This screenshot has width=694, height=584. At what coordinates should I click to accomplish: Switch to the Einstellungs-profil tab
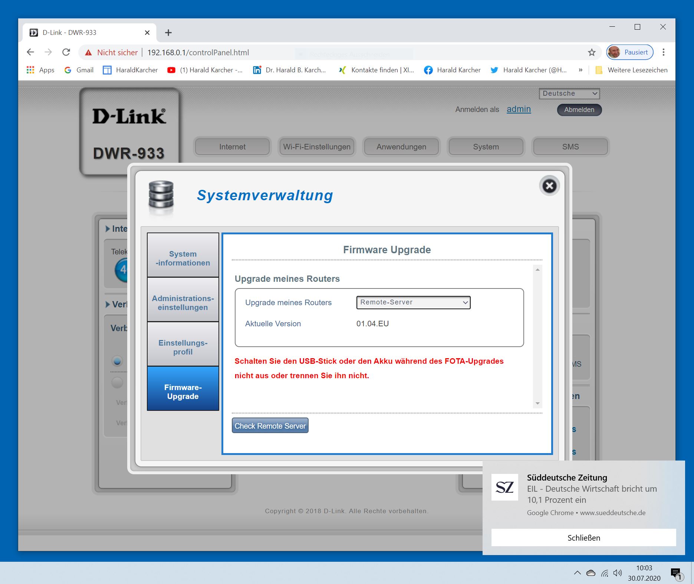pos(183,344)
